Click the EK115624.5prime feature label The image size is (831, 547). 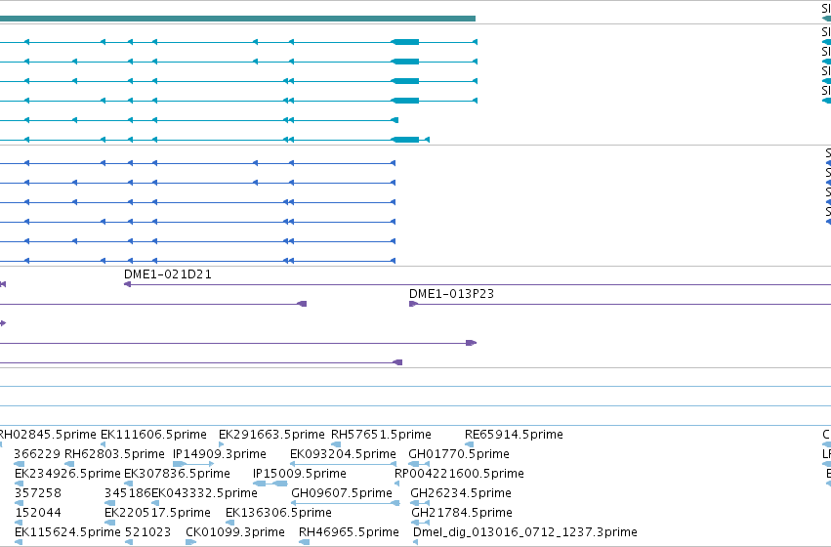pos(67,532)
